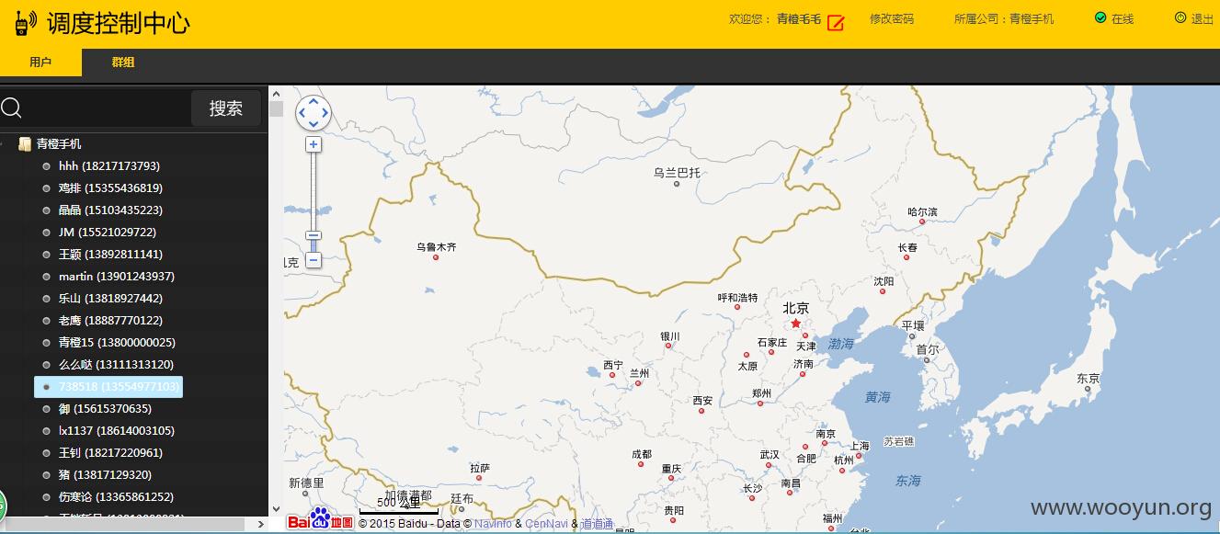Select user 青橙15 (13800000025)

[x=117, y=343]
